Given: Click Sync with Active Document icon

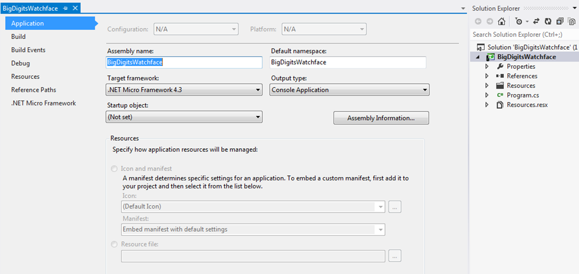Looking at the screenshot, I should pos(536,21).
